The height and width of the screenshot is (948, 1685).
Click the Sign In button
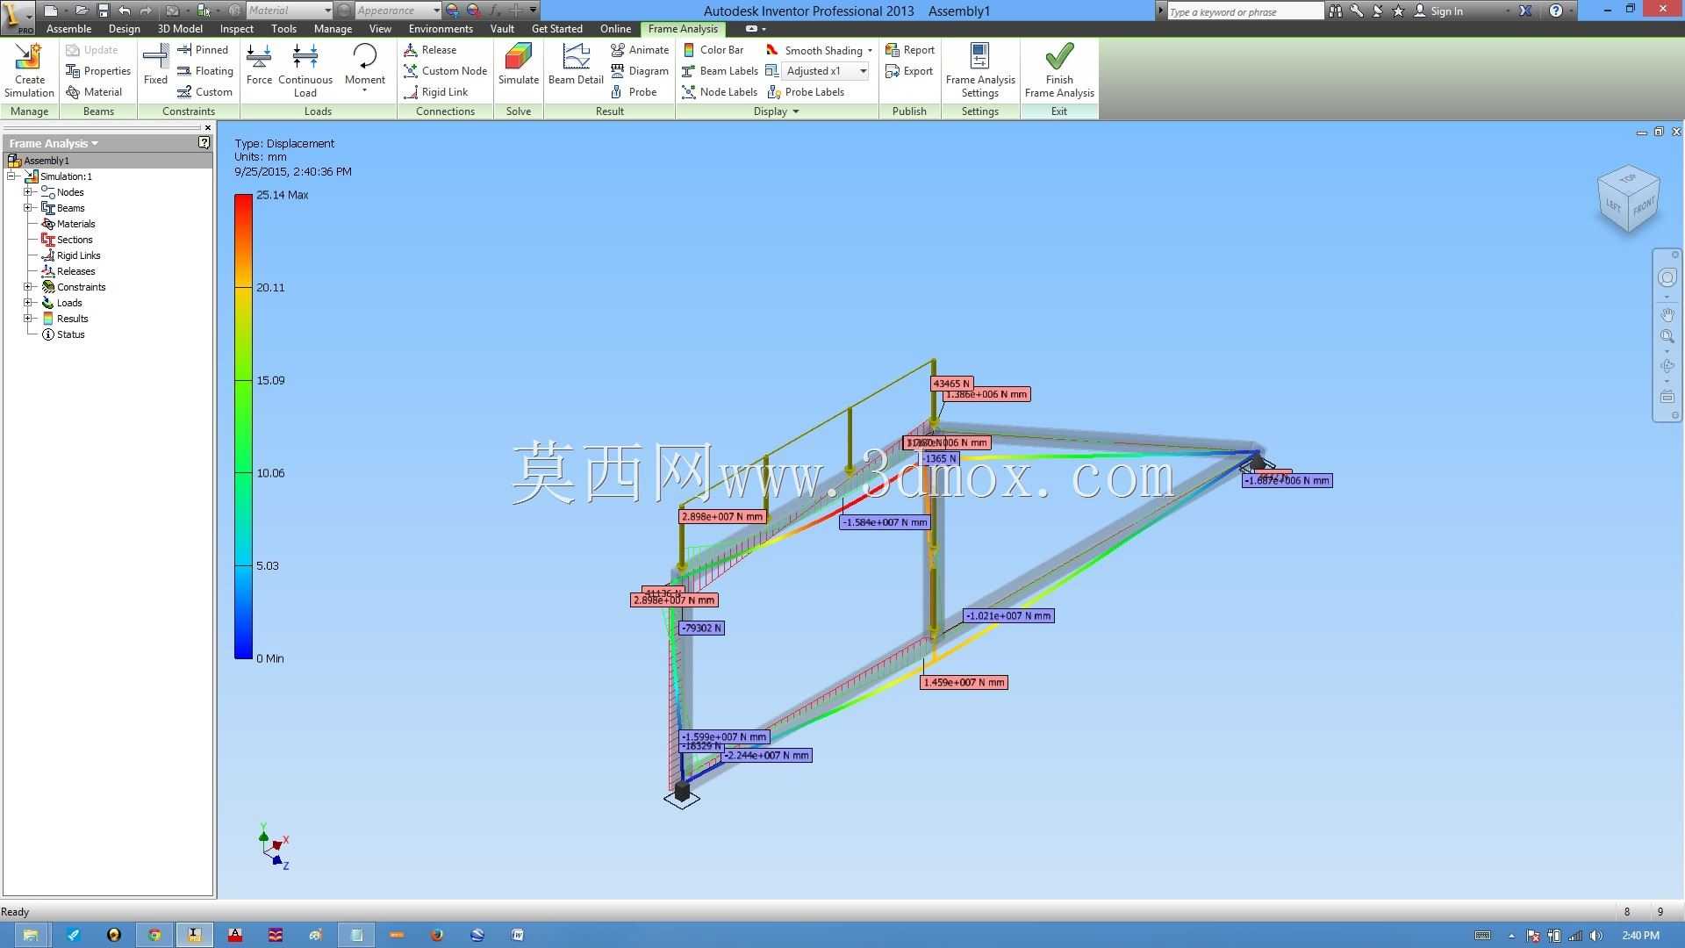coord(1438,11)
